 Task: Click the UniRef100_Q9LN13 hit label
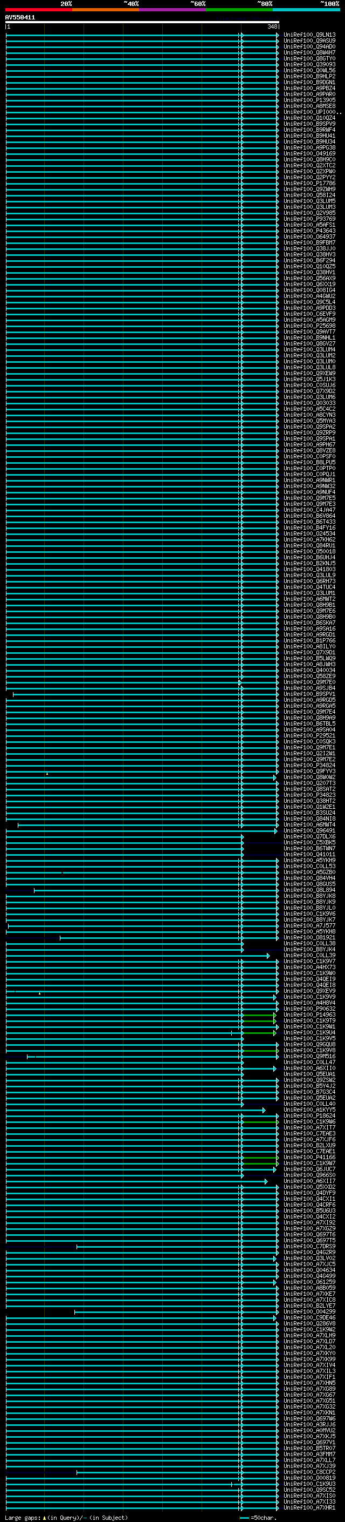(309, 35)
